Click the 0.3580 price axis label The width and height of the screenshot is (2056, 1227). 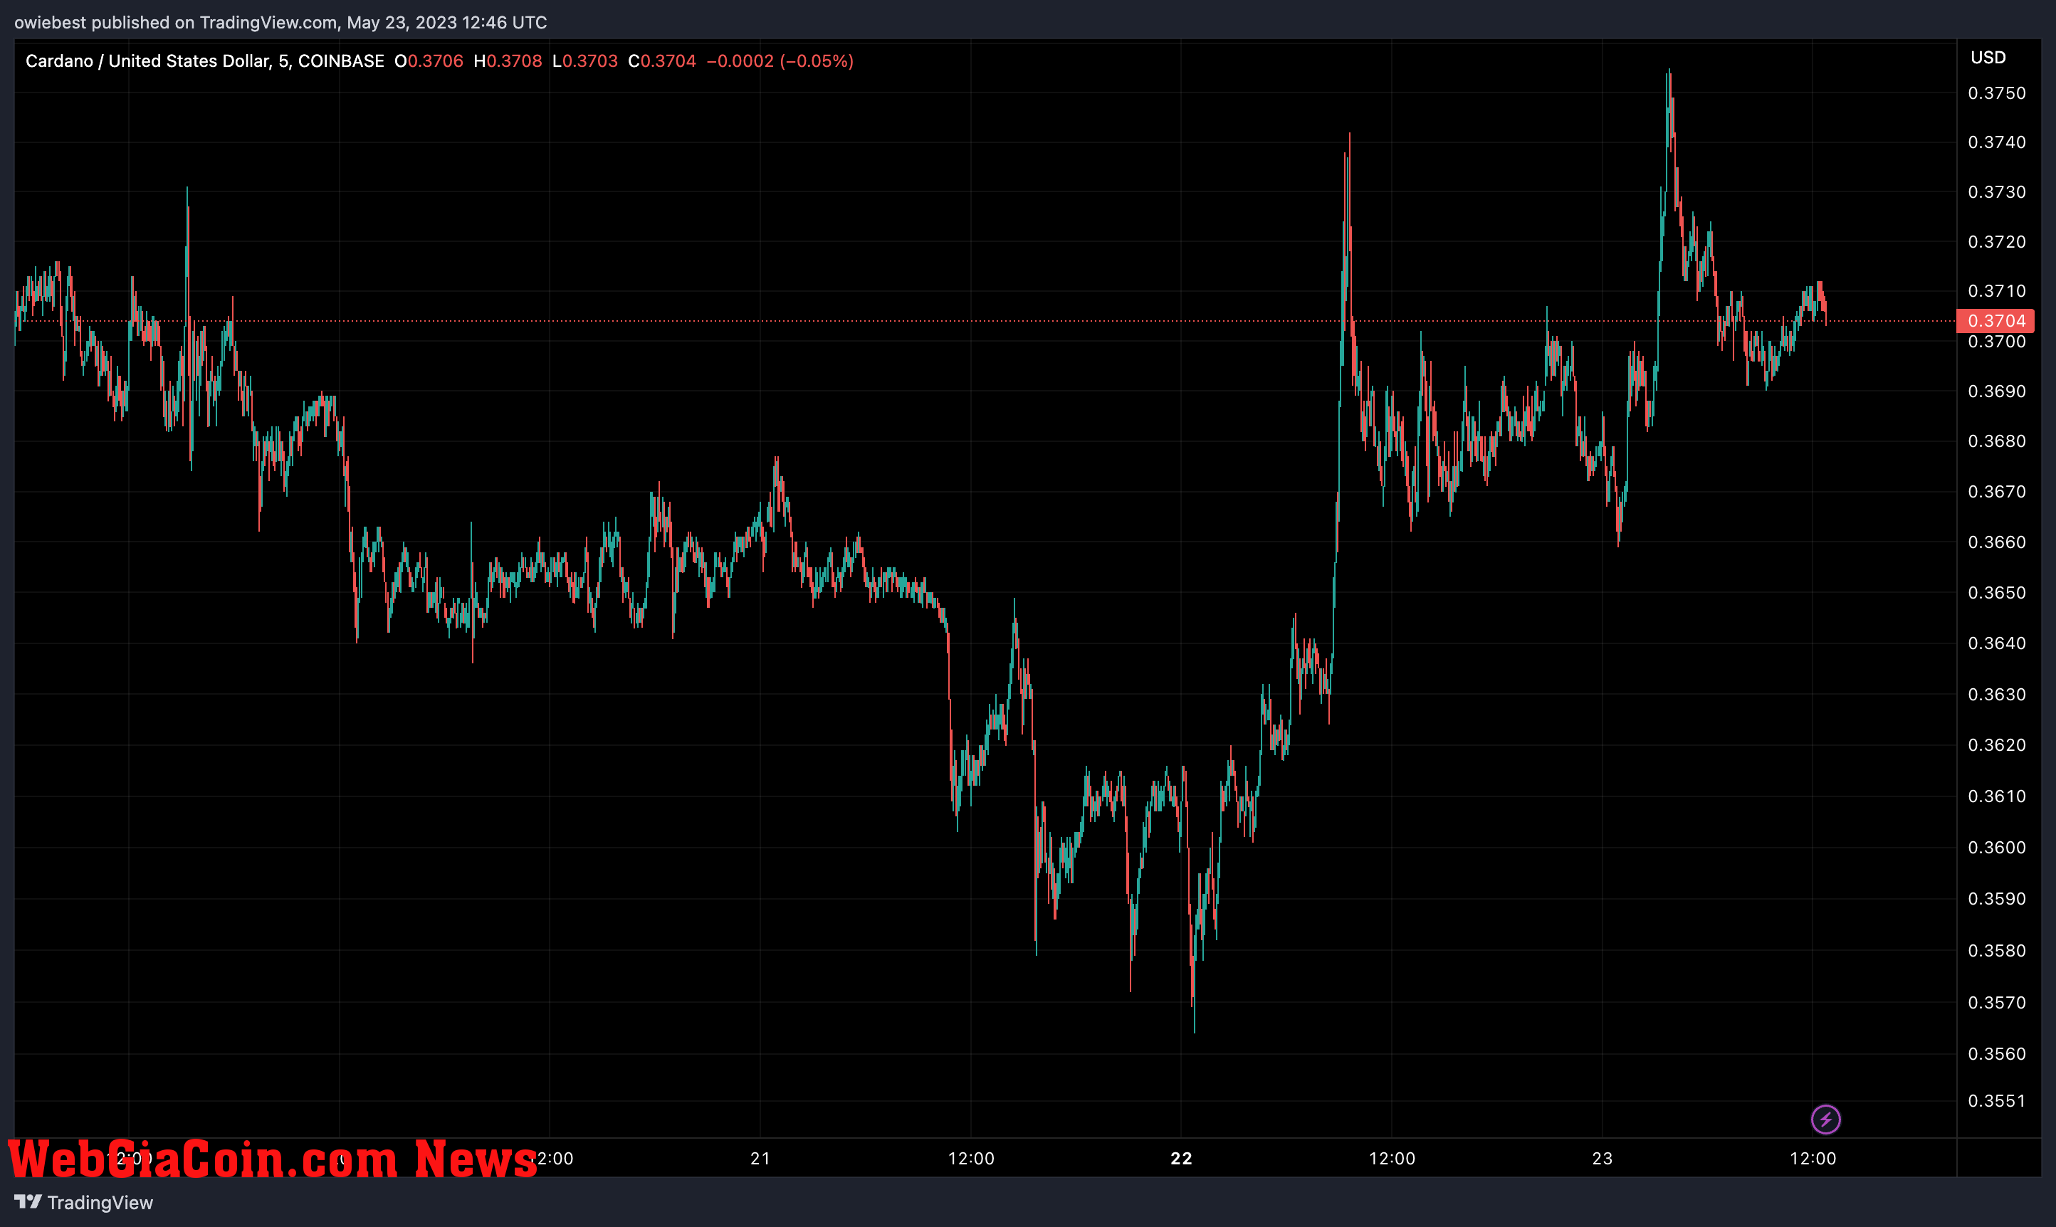click(x=1996, y=950)
